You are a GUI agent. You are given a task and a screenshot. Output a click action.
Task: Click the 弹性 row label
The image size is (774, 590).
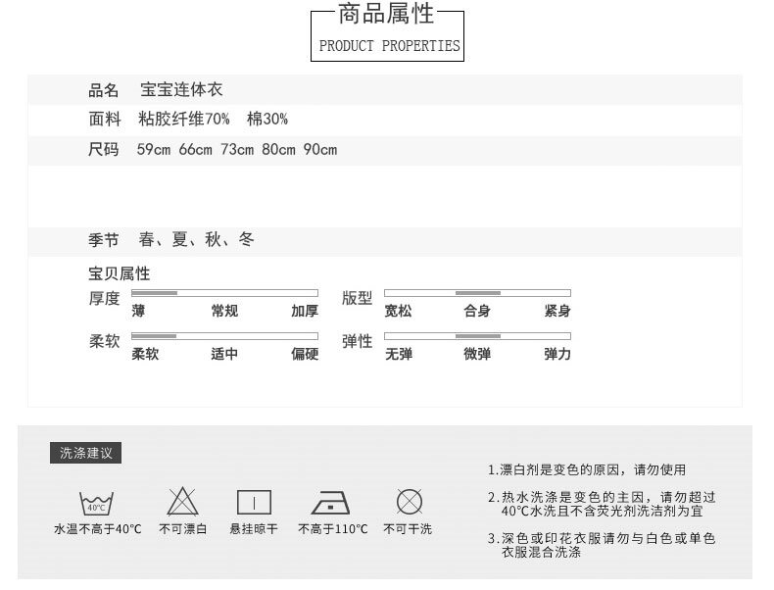[357, 341]
